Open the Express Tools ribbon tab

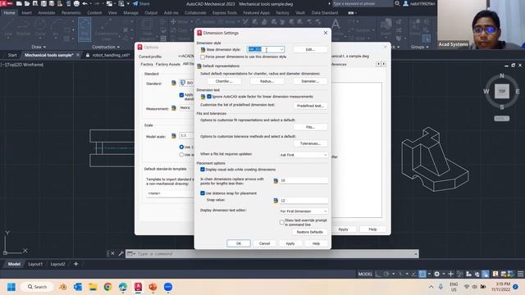(x=225, y=13)
